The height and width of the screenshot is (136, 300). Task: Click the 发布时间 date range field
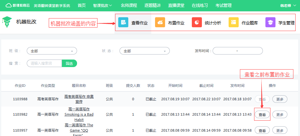pos(238,51)
